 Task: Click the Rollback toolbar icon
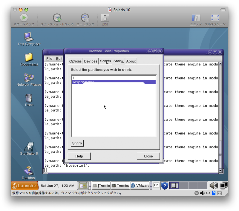(x=85, y=18)
